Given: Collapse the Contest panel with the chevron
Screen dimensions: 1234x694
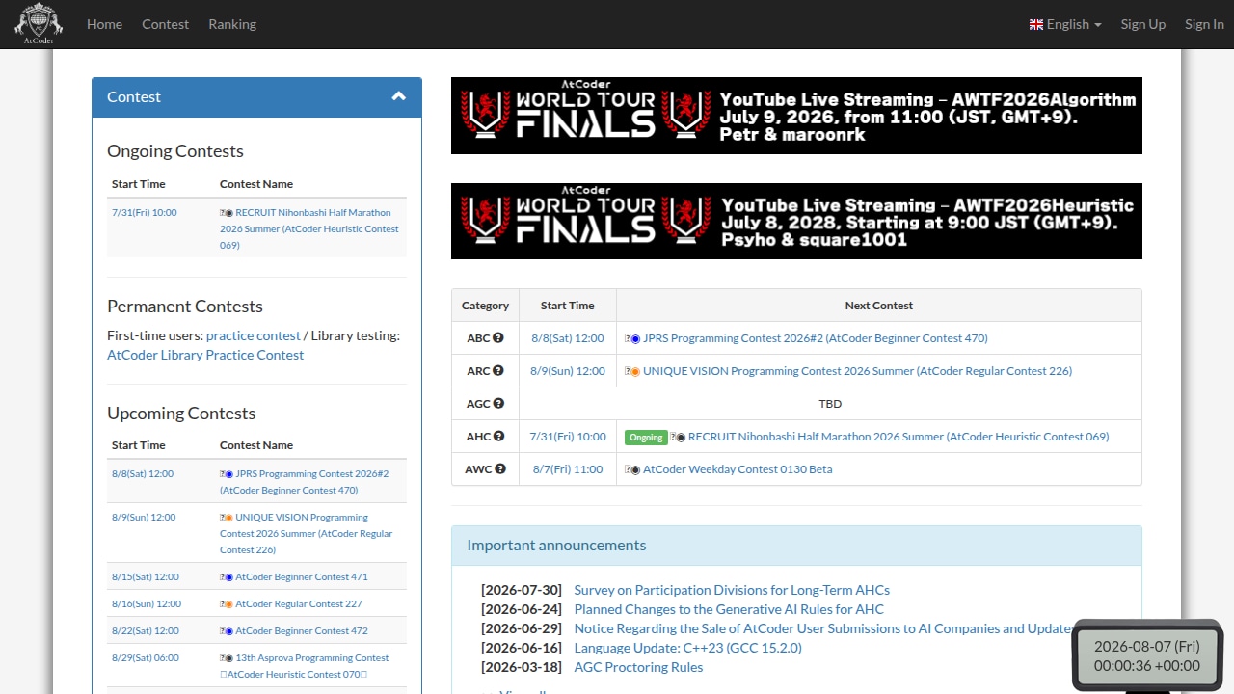Looking at the screenshot, I should tap(398, 96).
